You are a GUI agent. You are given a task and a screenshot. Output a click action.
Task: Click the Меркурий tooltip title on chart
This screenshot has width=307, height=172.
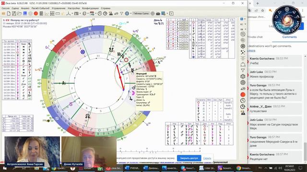click(142, 74)
